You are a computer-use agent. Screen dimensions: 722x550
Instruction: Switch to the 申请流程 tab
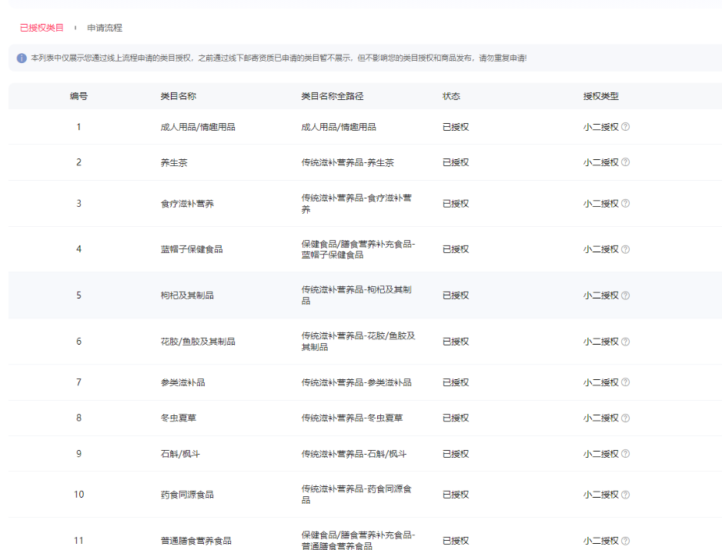tap(105, 28)
